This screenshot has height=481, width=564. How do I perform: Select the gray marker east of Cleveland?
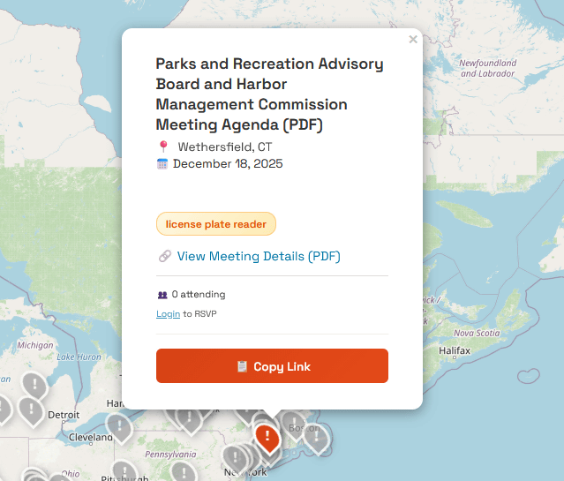[x=118, y=426]
